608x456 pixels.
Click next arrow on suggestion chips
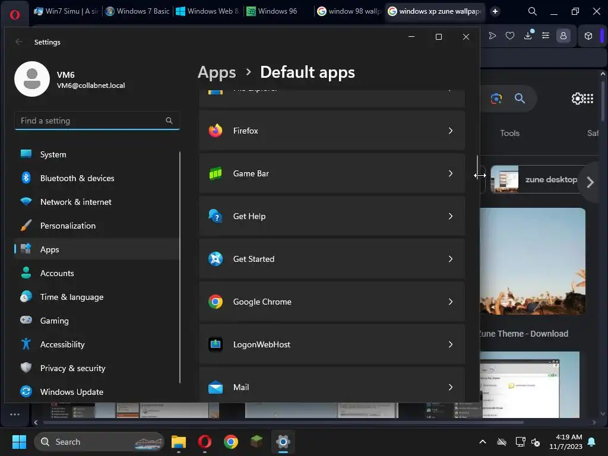[590, 182]
